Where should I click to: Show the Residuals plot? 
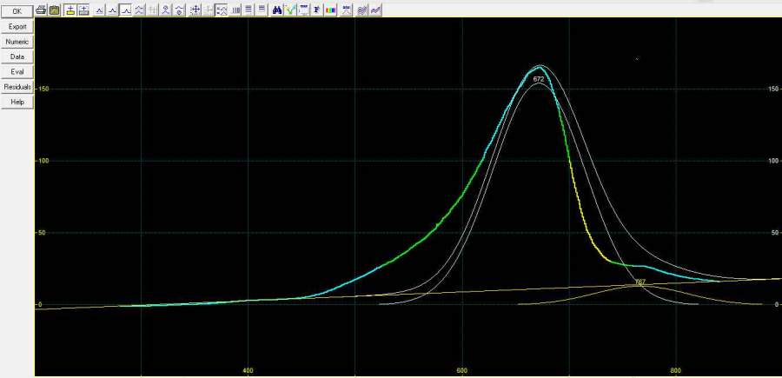pos(17,87)
